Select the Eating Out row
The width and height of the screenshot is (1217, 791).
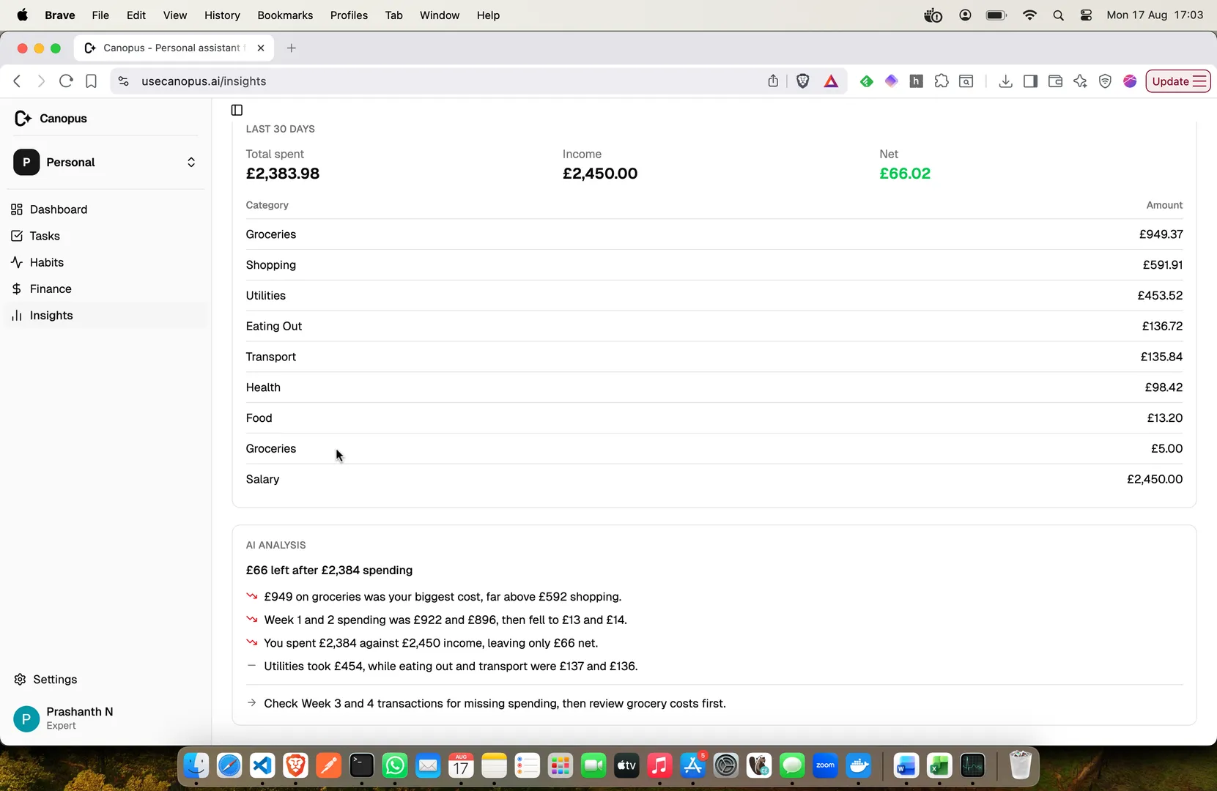[714, 326]
